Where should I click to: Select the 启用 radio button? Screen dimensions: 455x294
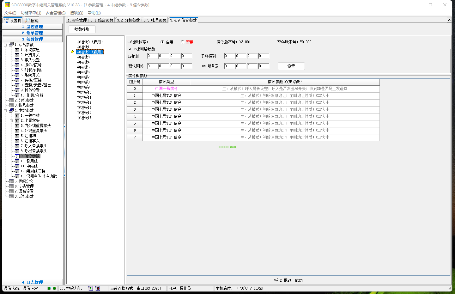(x=162, y=42)
